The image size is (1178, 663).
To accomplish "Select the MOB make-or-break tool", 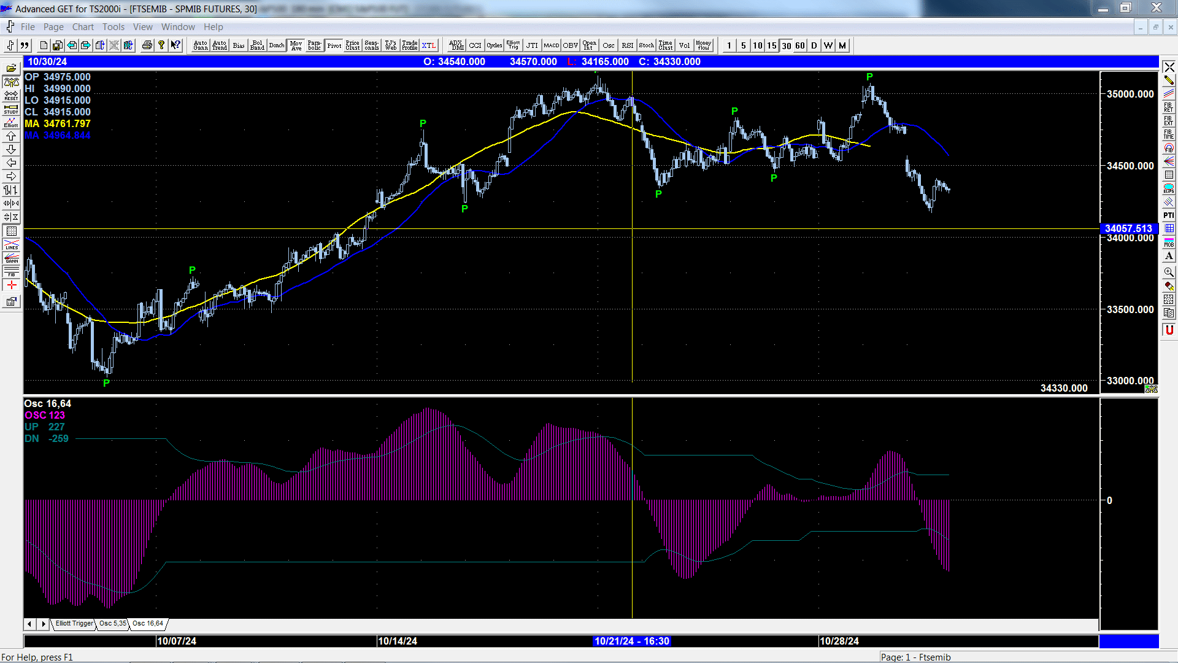I will [1169, 242].
